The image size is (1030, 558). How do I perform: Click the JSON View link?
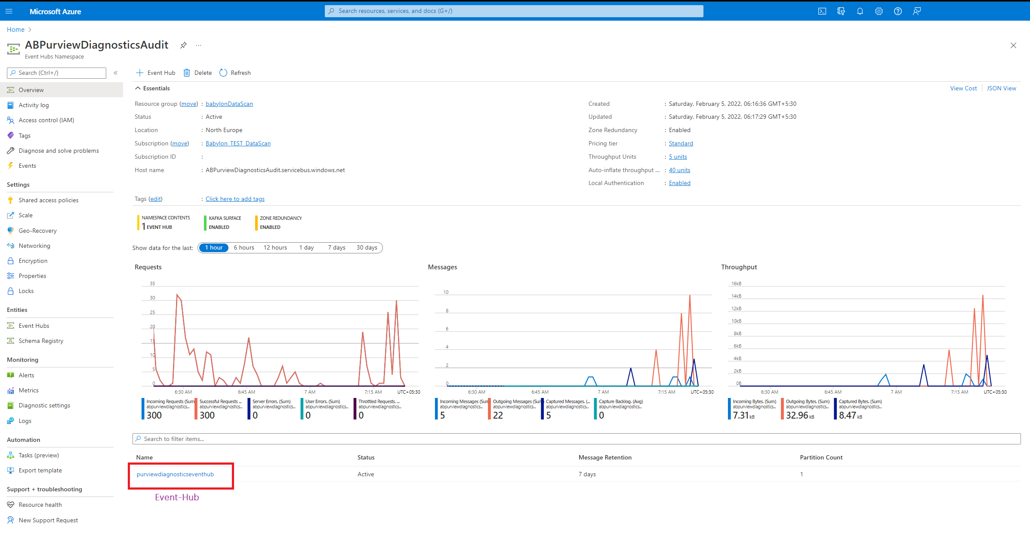(x=1001, y=88)
